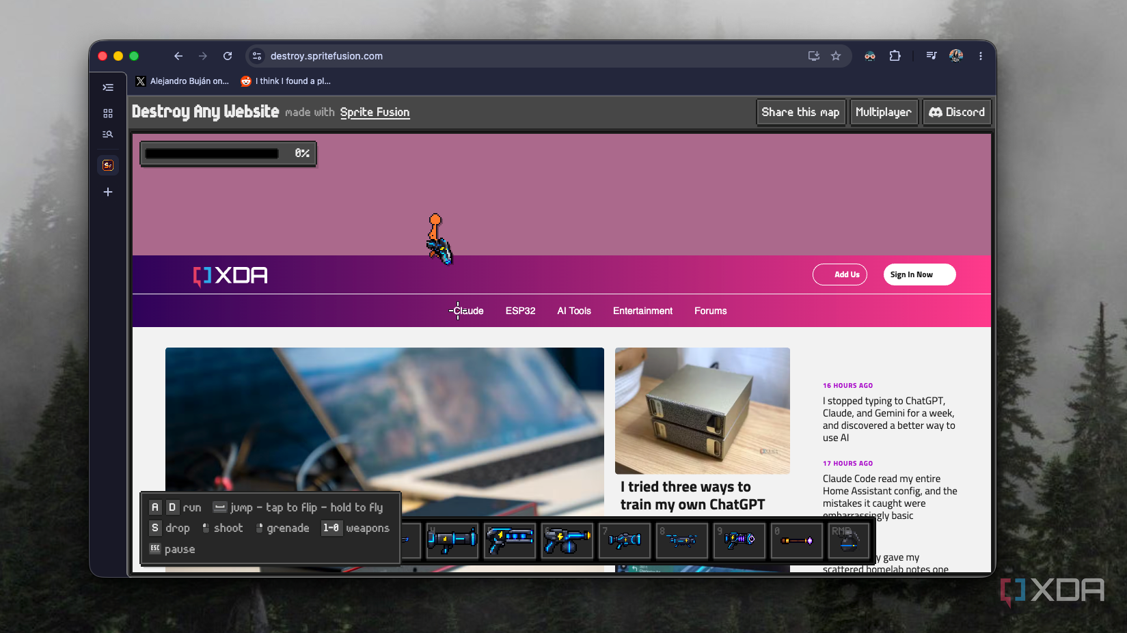
Task: Open the 'I think I found a pl...' bookmark
Action: click(286, 81)
